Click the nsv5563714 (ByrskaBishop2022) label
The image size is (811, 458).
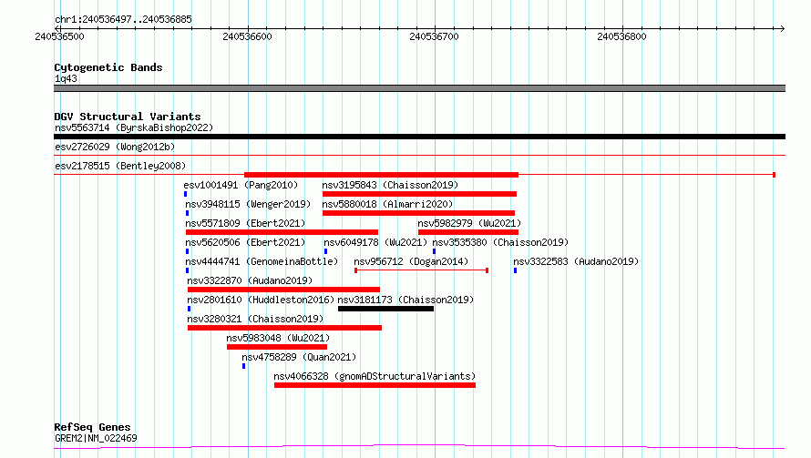[134, 127]
